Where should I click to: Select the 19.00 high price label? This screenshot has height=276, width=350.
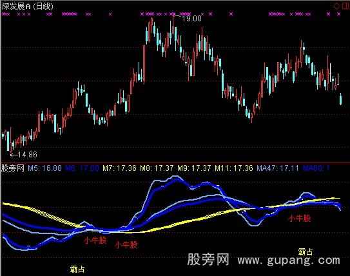[x=191, y=19]
